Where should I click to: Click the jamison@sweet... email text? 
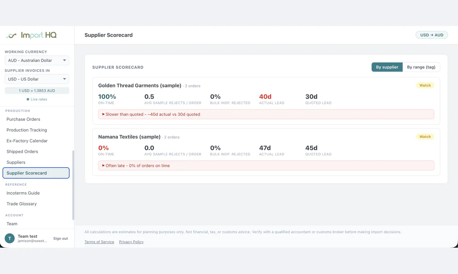pyautogui.click(x=32, y=241)
